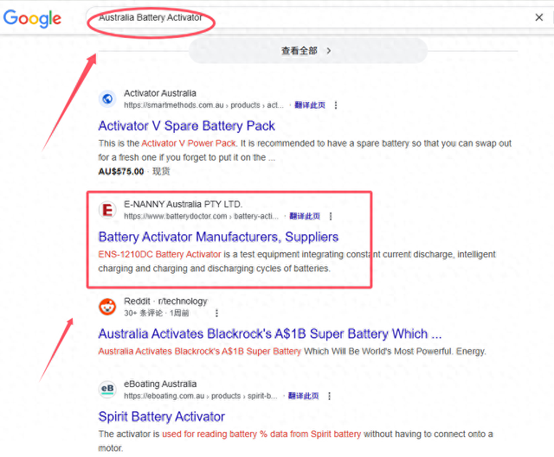Viewport: 554px width, 457px height.
Task: Click the Reddit · r/technology source label
Action: pos(165,301)
